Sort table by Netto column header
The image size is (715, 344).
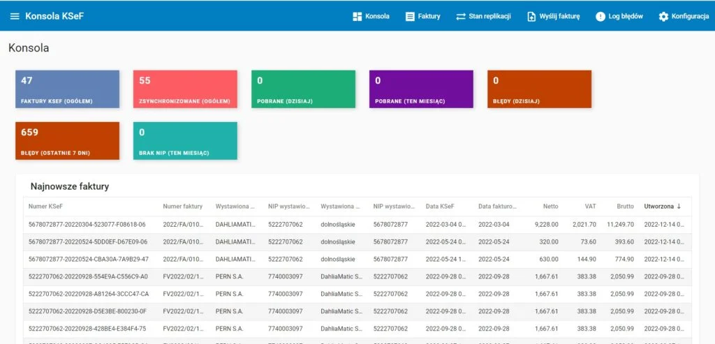(550, 207)
